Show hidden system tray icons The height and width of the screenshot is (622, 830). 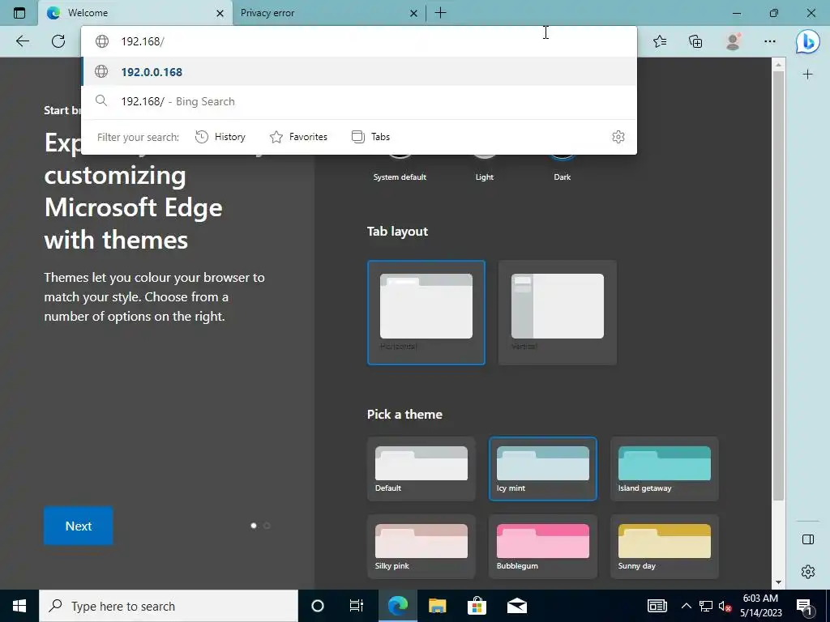686,606
